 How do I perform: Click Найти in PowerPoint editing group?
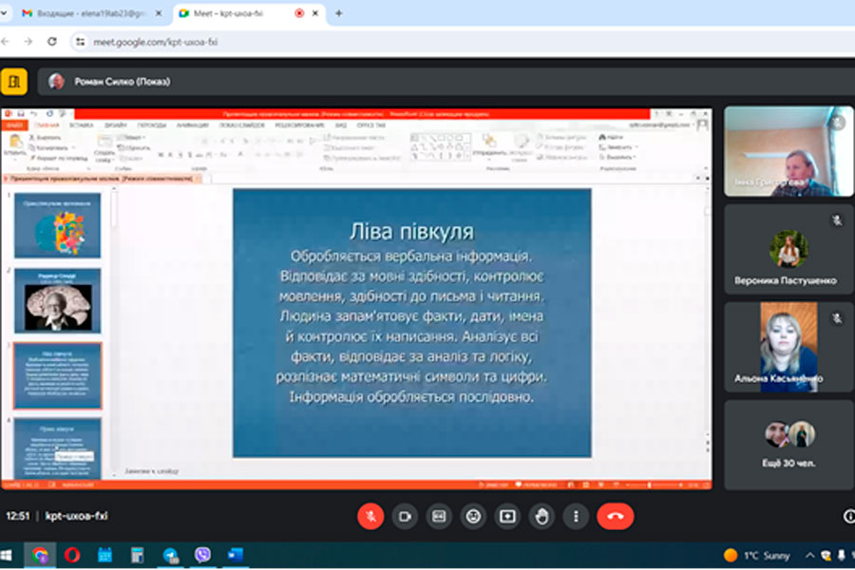point(611,138)
